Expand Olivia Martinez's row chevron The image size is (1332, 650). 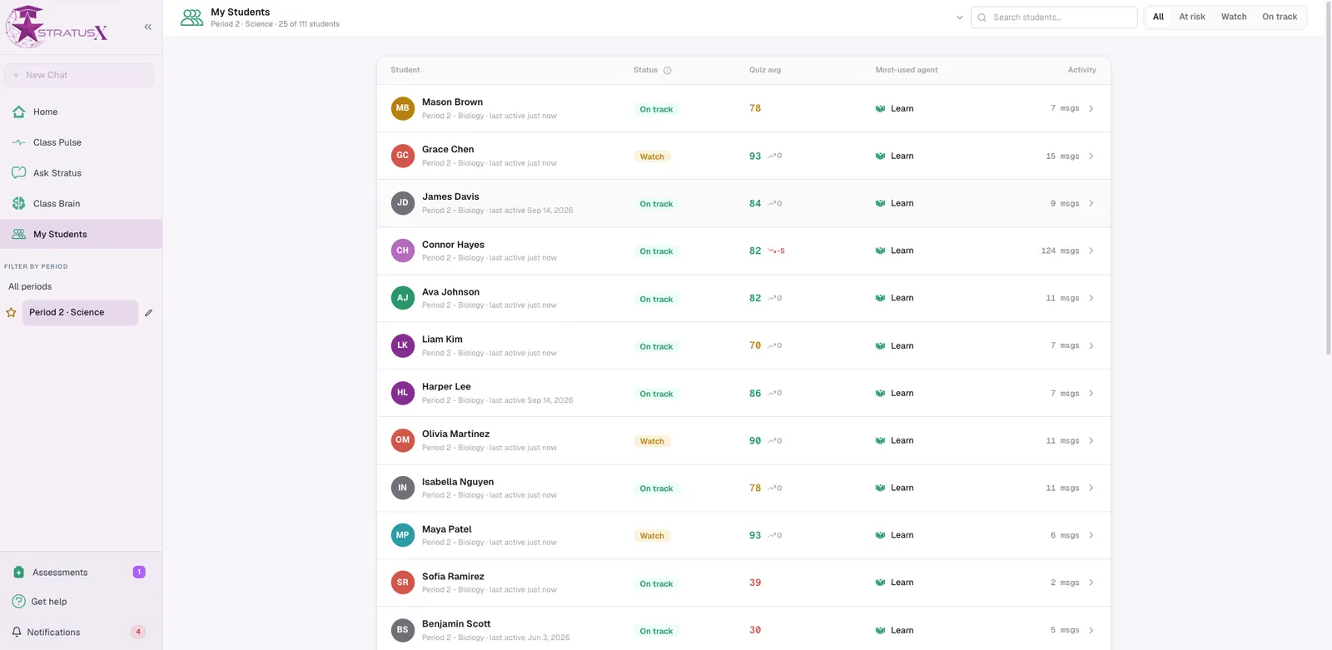point(1091,440)
